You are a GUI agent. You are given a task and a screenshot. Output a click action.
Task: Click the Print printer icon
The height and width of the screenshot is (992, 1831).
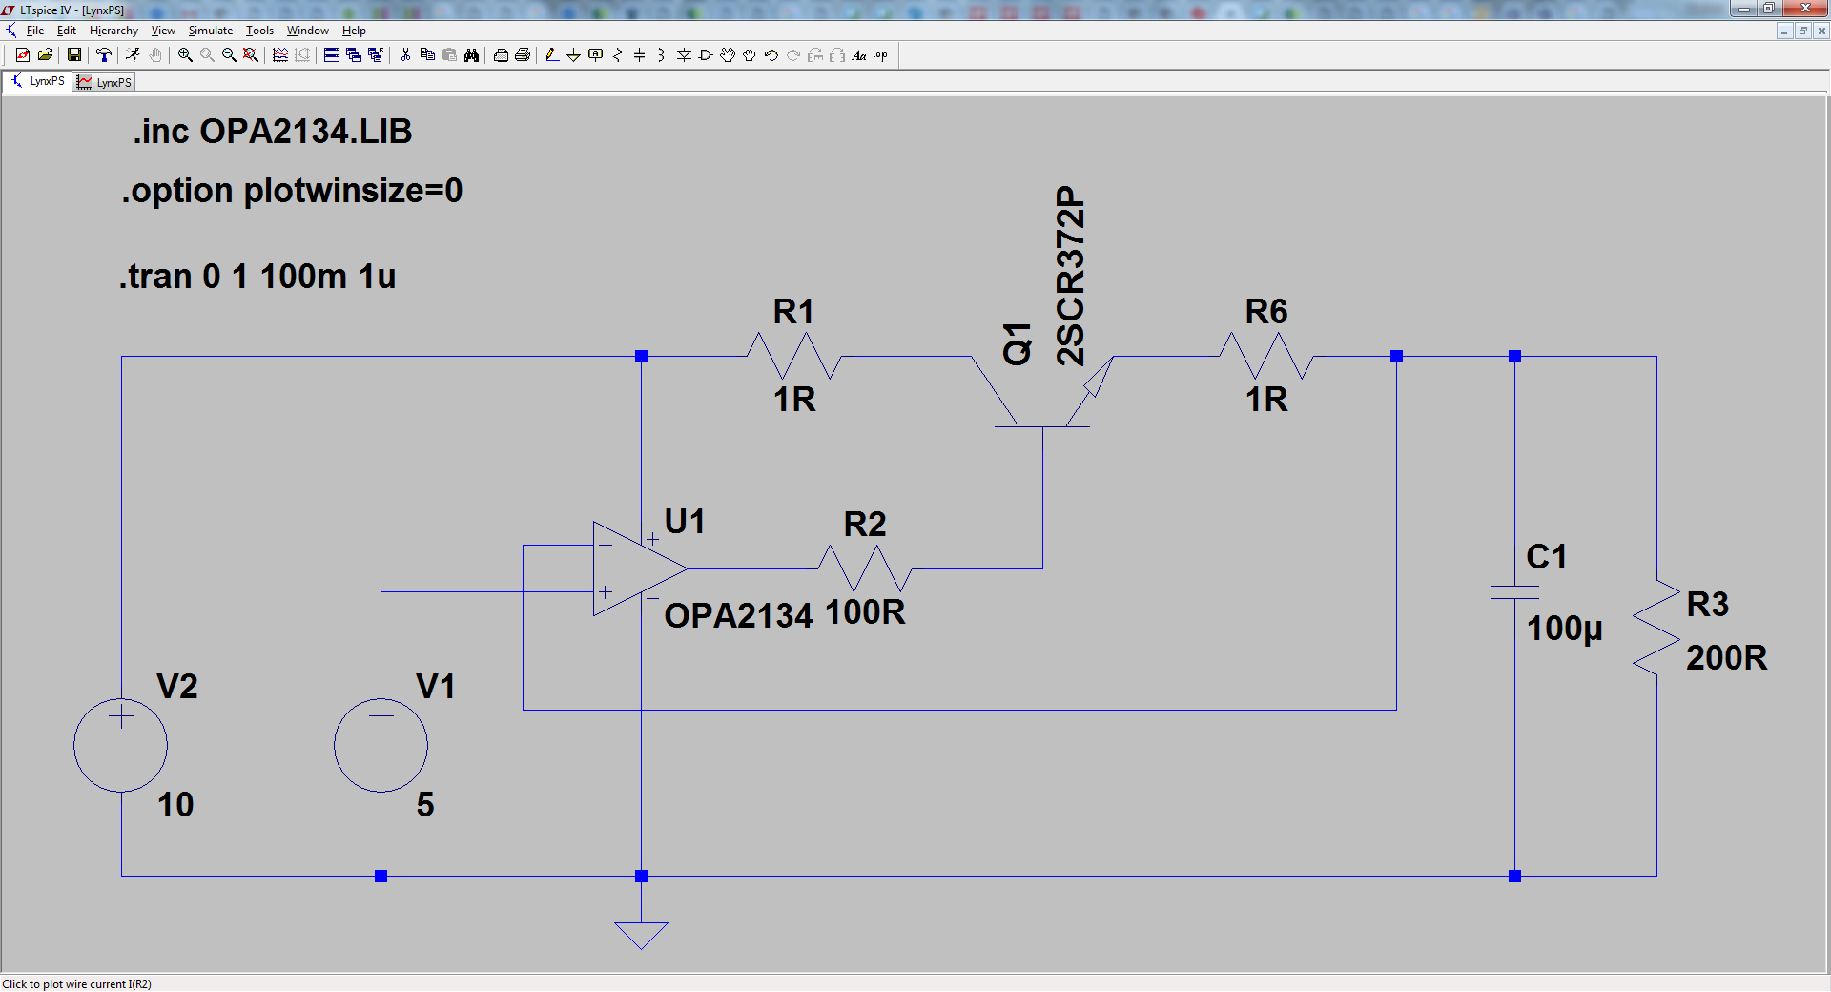point(523,55)
